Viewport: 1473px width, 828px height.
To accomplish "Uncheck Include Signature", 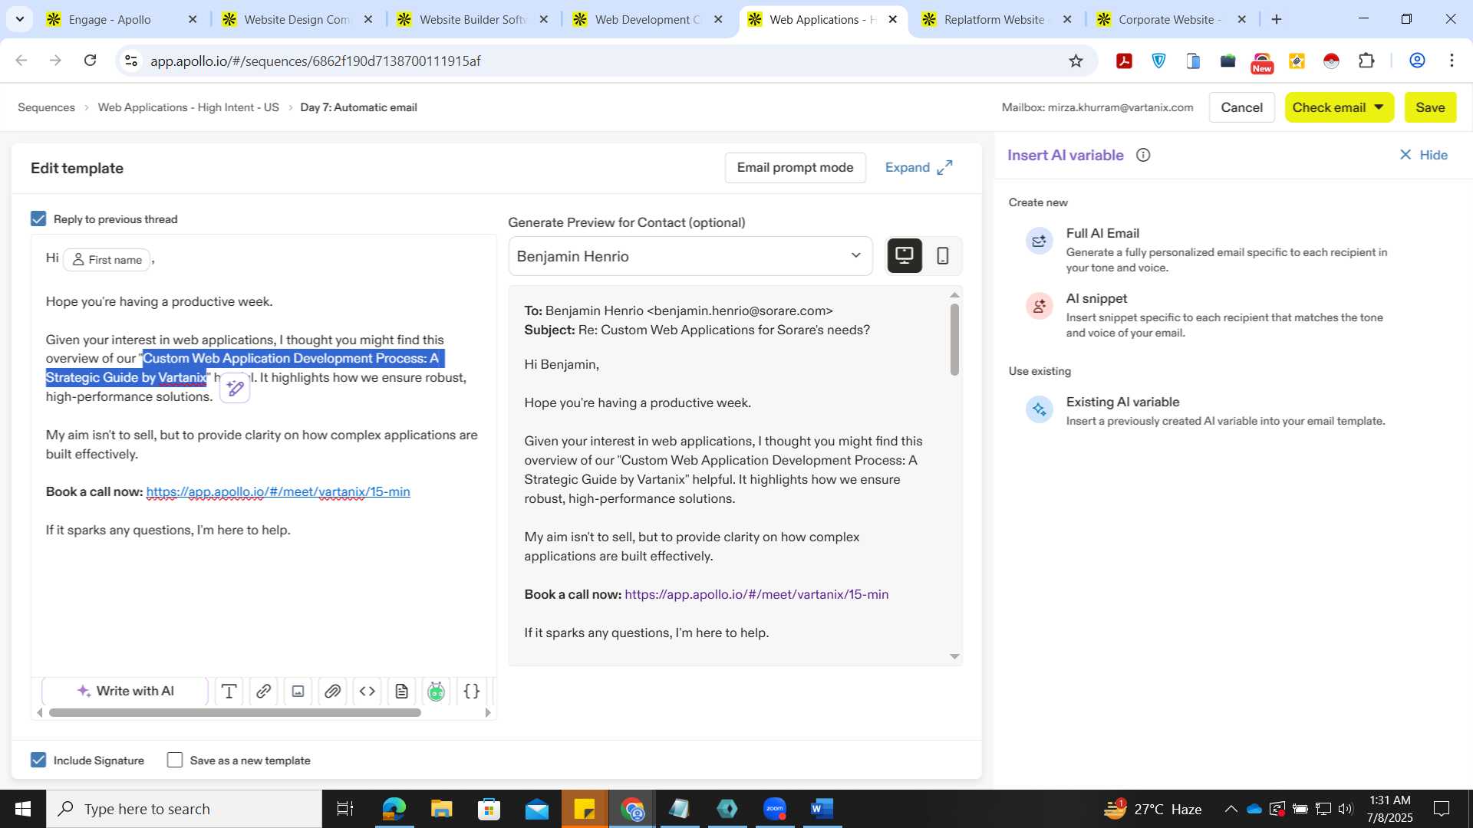I will [38, 761].
